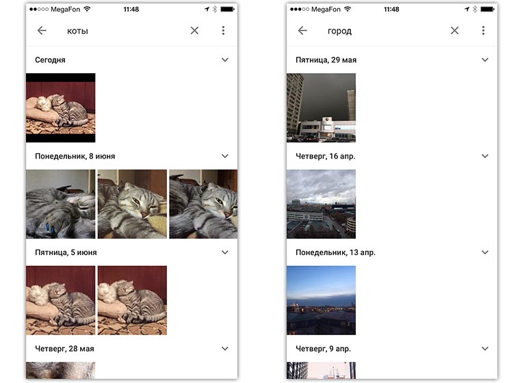Viewport: 520px width, 383px height.
Task: Collapse the "Четверг, 16 апр." section
Action: pos(485,156)
